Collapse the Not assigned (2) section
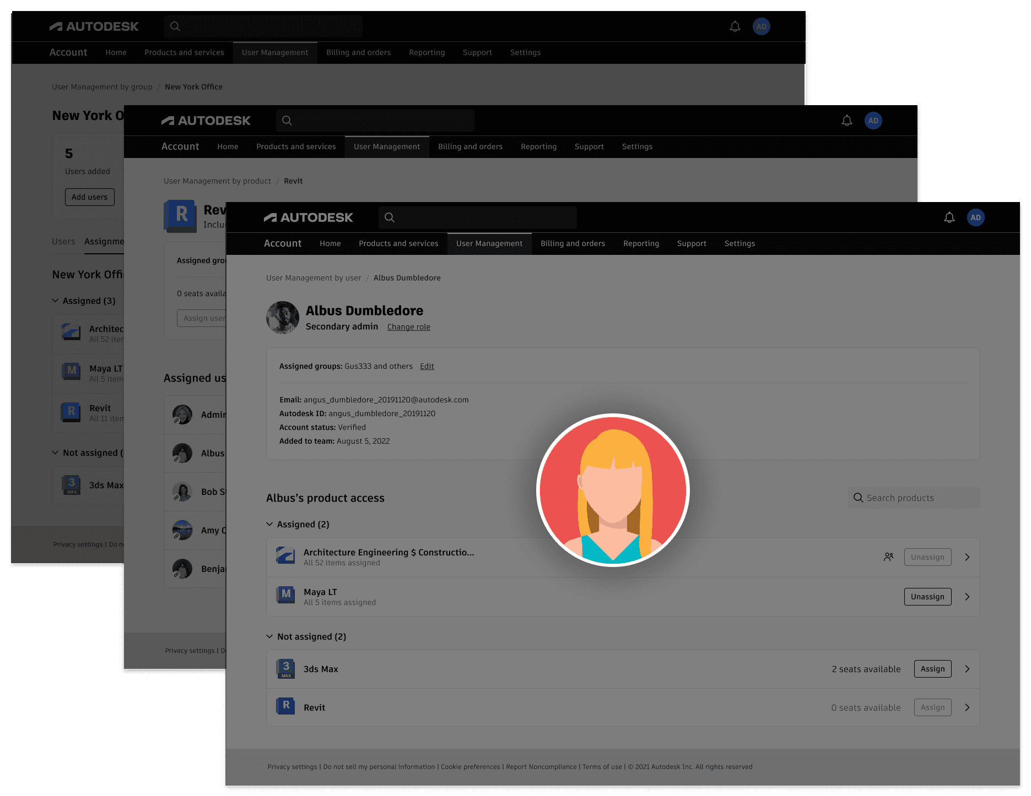Image resolution: width=1031 pixels, height=796 pixels. [269, 636]
